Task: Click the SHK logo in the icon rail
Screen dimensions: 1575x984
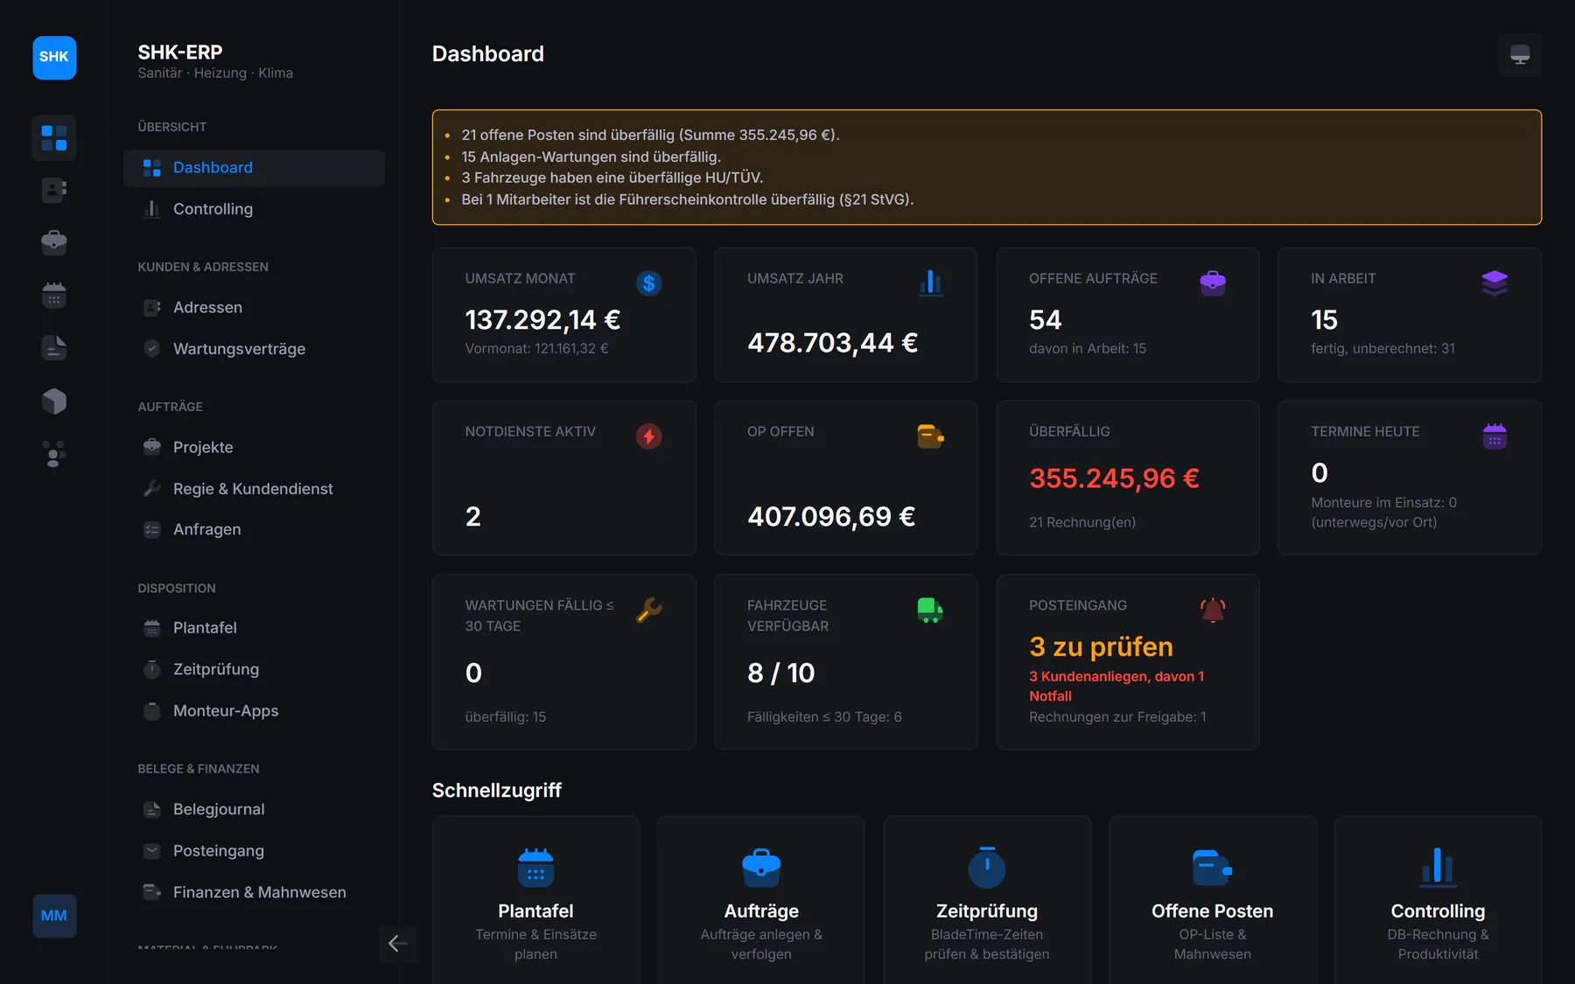Action: click(54, 58)
